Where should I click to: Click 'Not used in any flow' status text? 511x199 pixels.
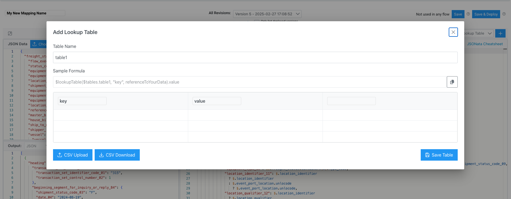pyautogui.click(x=433, y=14)
